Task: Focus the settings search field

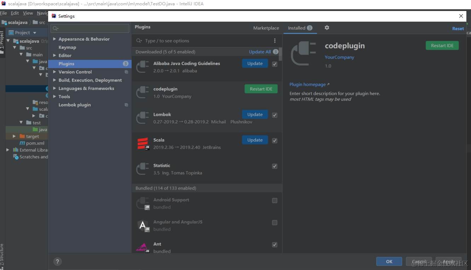Action: 90,28
